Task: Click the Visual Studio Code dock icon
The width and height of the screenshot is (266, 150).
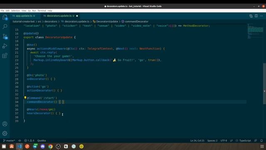Action: click(20, 146)
